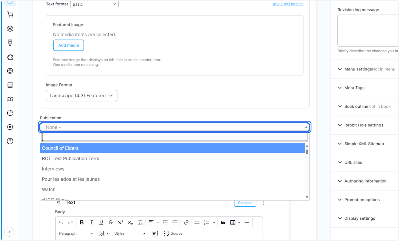This screenshot has height=241, width=399.
Task: Select Council of Elders option
Action: click(x=172, y=148)
